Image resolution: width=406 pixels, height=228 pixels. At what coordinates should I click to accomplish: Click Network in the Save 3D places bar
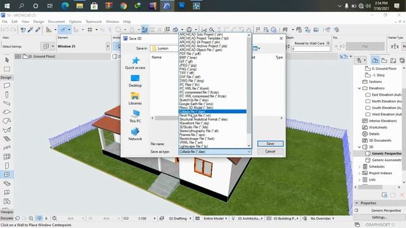[135, 134]
